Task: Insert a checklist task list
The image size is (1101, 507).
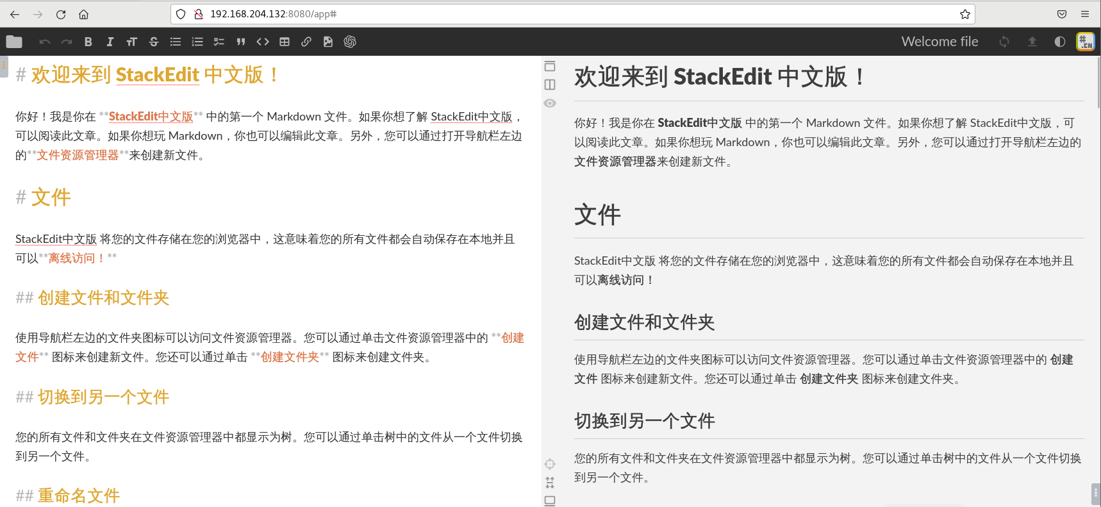Action: pos(219,42)
